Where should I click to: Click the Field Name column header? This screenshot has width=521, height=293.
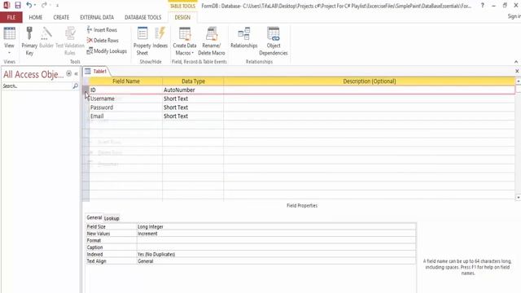(x=125, y=81)
